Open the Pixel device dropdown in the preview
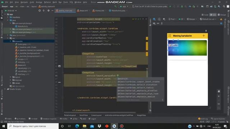The height and width of the screenshot is (129, 230). pos(172,19)
